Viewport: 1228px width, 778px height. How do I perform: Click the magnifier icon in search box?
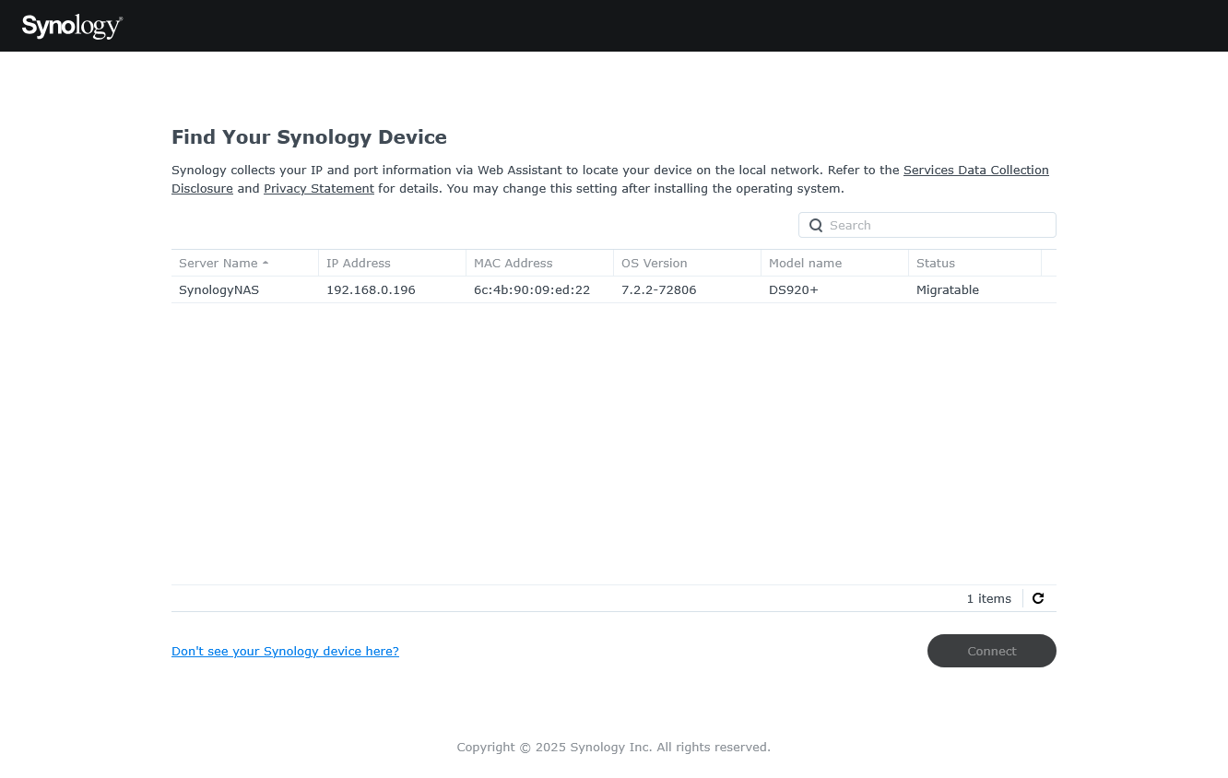[x=816, y=225]
